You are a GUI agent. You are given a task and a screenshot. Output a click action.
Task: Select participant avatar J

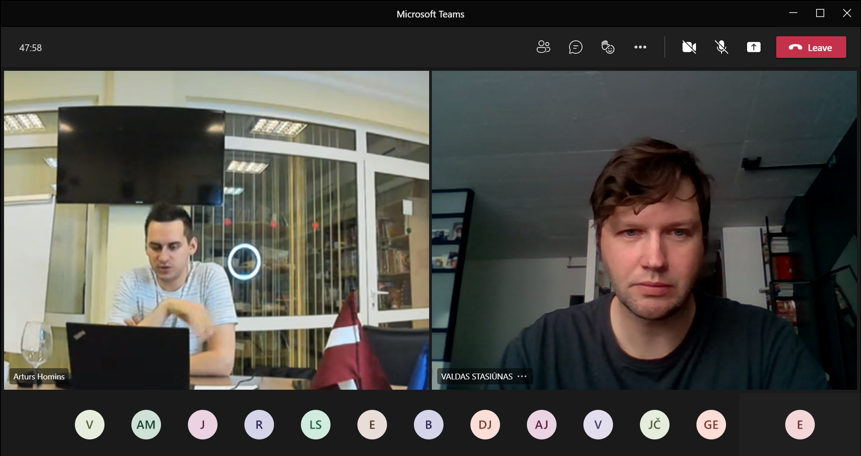[x=203, y=425]
